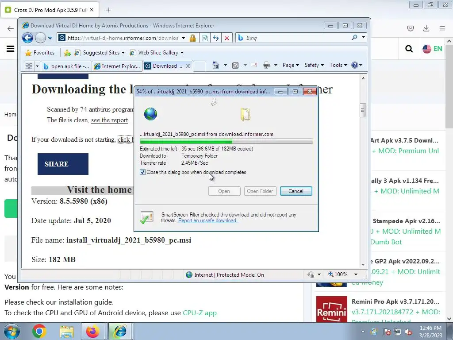Click the IE Help question mark icon
The image size is (453, 340).
tap(355, 65)
